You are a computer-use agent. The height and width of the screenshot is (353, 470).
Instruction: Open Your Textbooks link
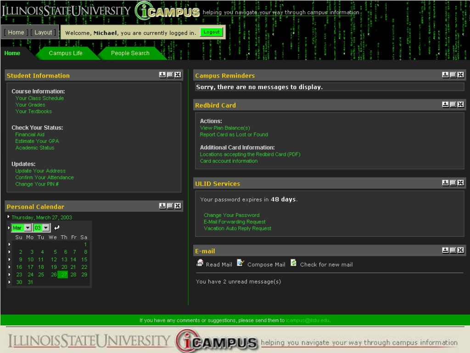34,111
